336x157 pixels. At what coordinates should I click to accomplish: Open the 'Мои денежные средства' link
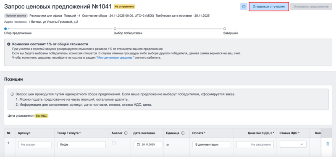tap(115, 58)
